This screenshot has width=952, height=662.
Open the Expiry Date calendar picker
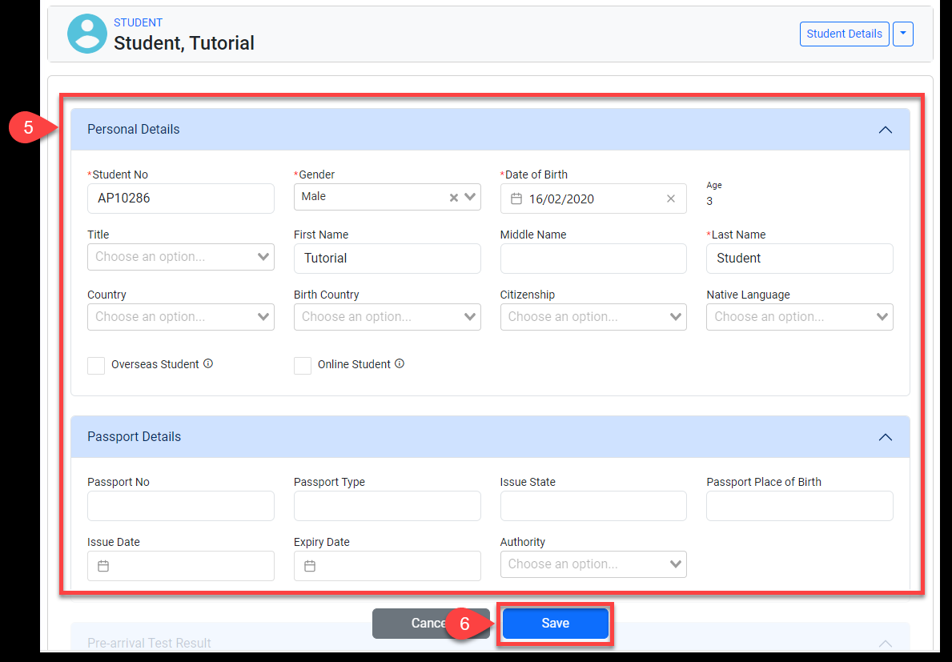(x=310, y=566)
